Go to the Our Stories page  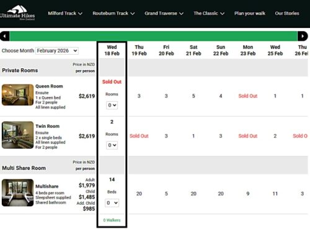tap(287, 13)
